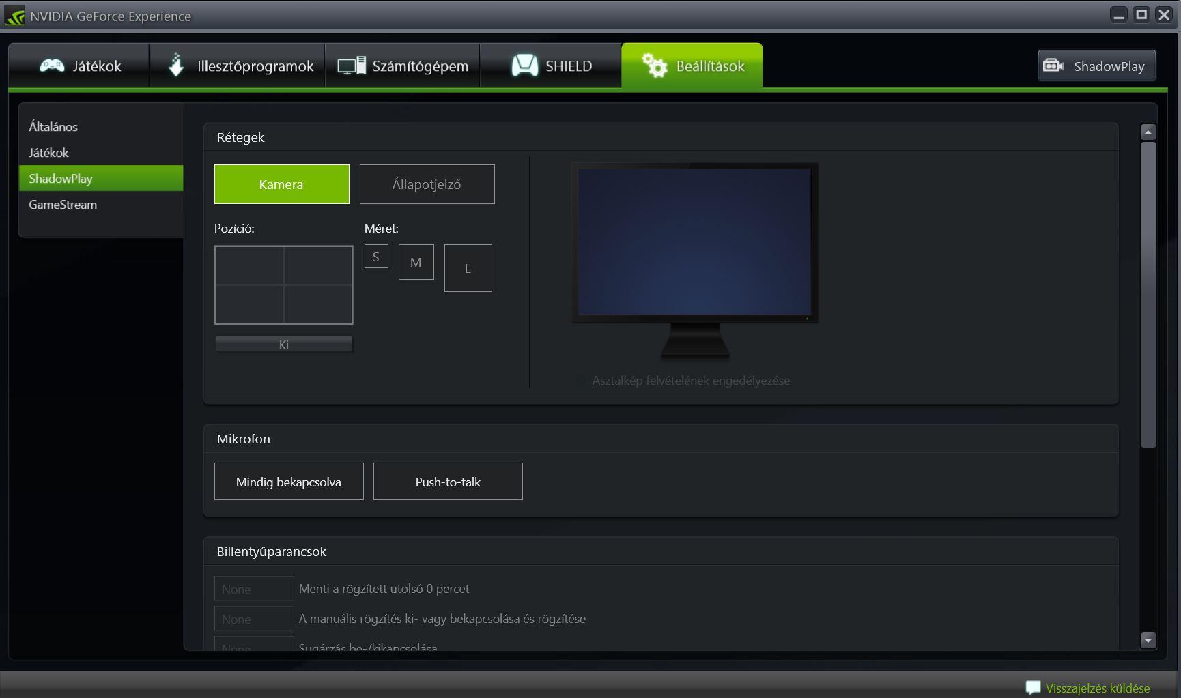This screenshot has height=698, width=1181.
Task: Click text about manuális rögzítés ki- vagy bekapcsolása
Action: [442, 619]
